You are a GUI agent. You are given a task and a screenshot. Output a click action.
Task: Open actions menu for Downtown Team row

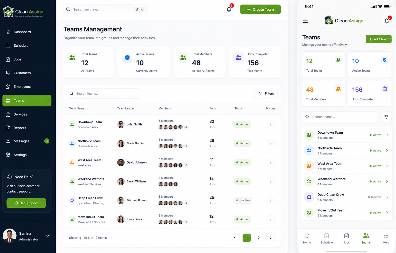pyautogui.click(x=271, y=124)
